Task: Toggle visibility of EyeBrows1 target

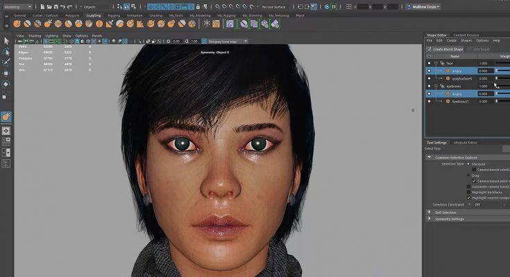Action: [429, 101]
